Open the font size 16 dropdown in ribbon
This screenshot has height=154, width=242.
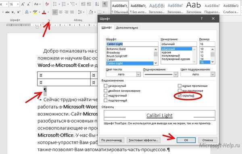(x=18, y=4)
